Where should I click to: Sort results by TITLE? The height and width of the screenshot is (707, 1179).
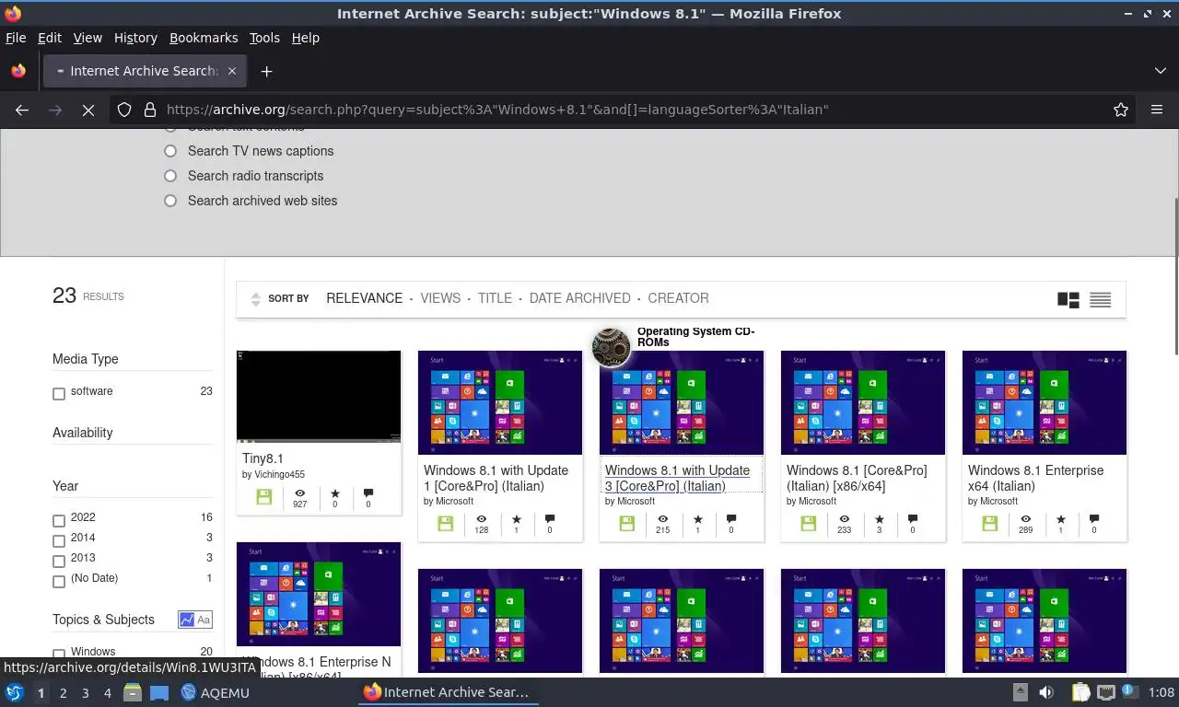pos(495,298)
